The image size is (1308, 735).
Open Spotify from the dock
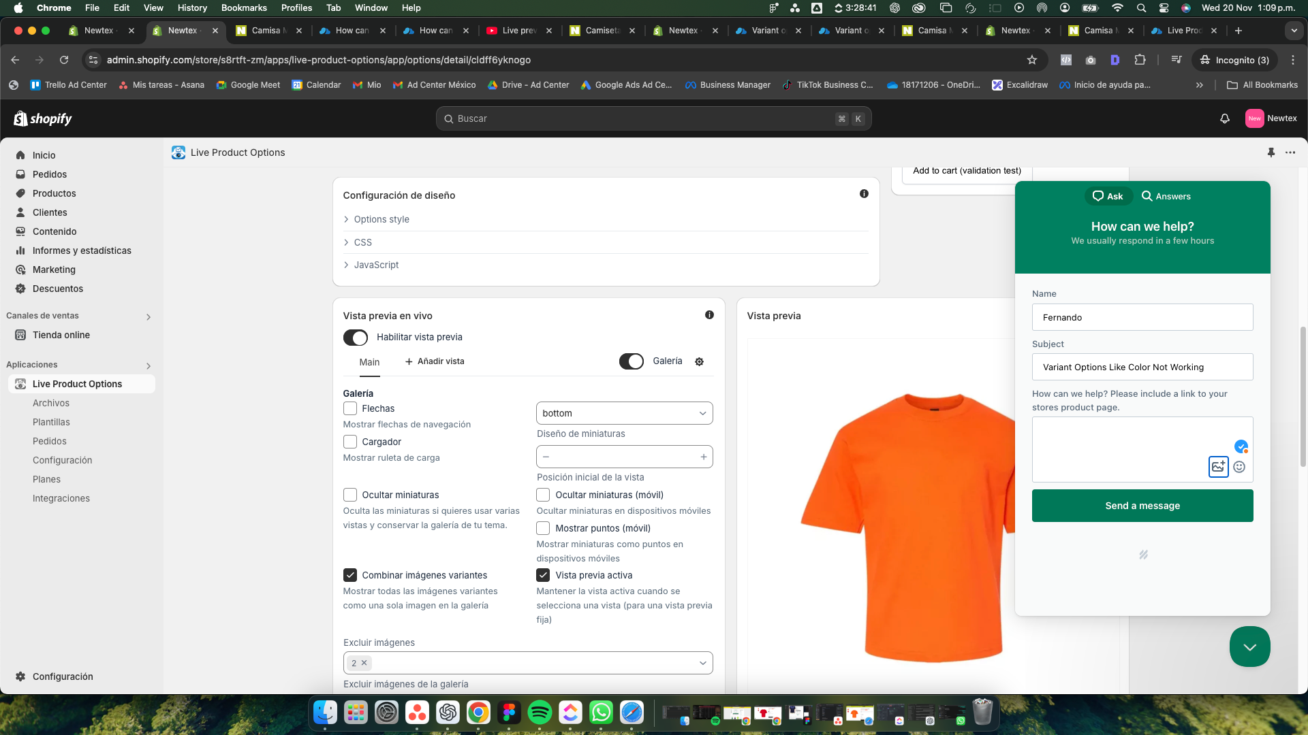(540, 713)
